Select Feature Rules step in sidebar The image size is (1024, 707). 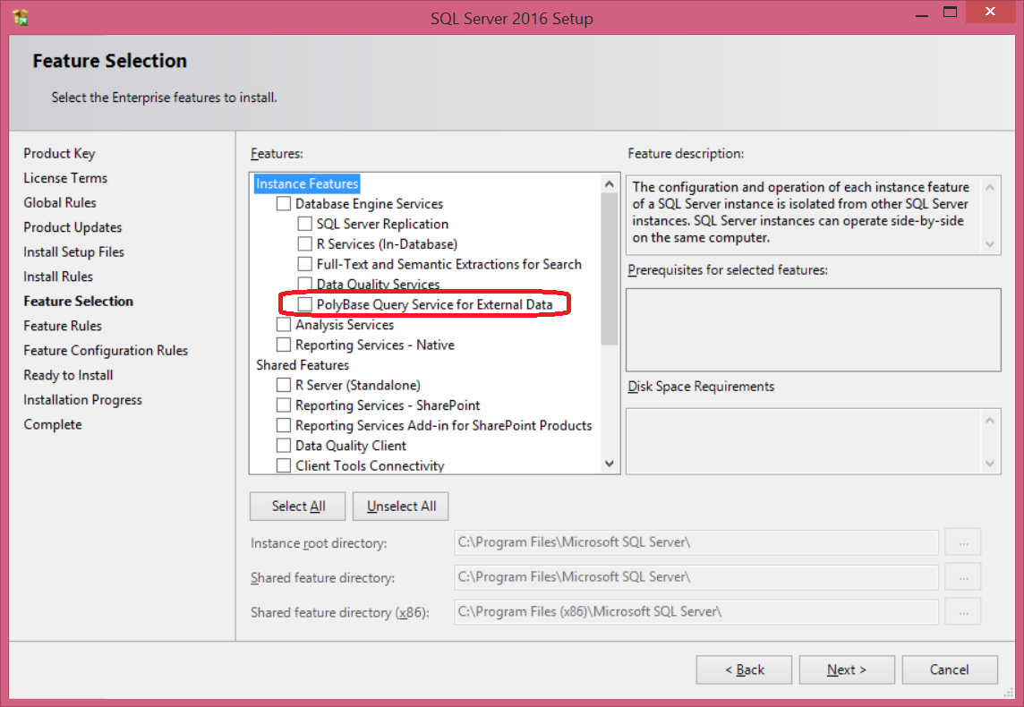click(63, 326)
